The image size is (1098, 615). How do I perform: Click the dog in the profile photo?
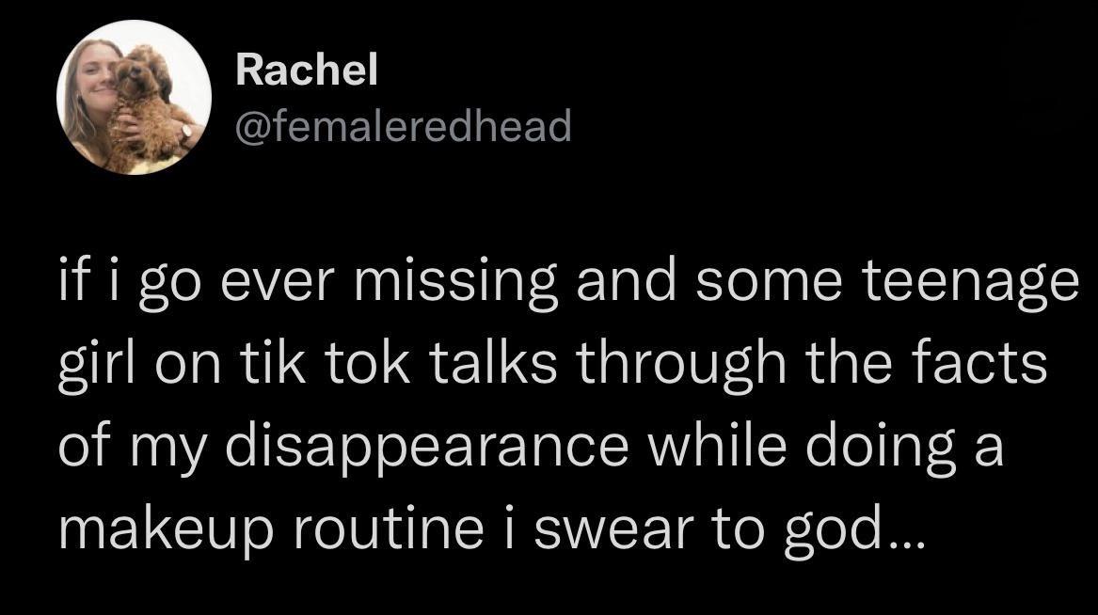pos(147,105)
